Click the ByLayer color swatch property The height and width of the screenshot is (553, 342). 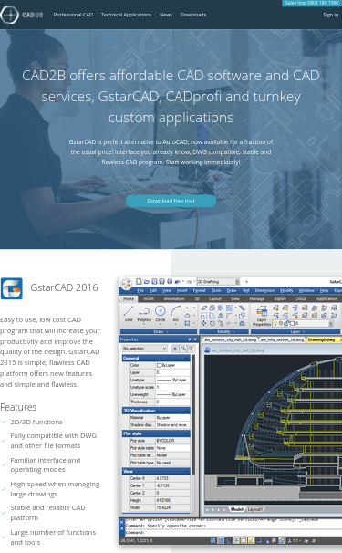click(x=172, y=365)
